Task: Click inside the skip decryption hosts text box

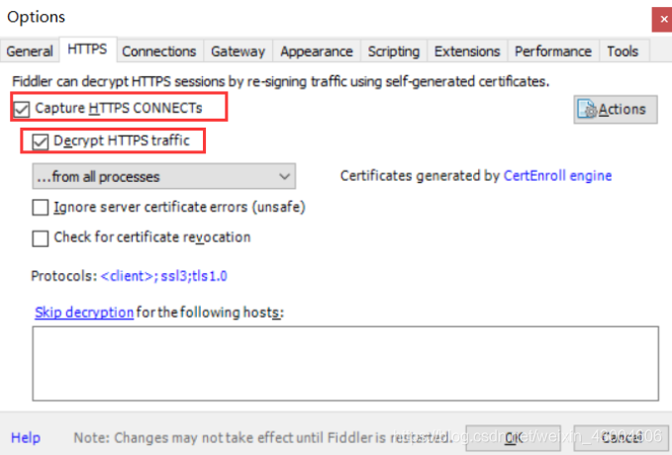Action: click(x=345, y=363)
